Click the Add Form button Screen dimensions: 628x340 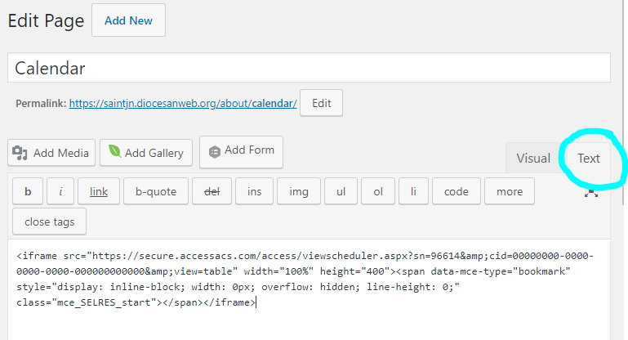pos(241,151)
